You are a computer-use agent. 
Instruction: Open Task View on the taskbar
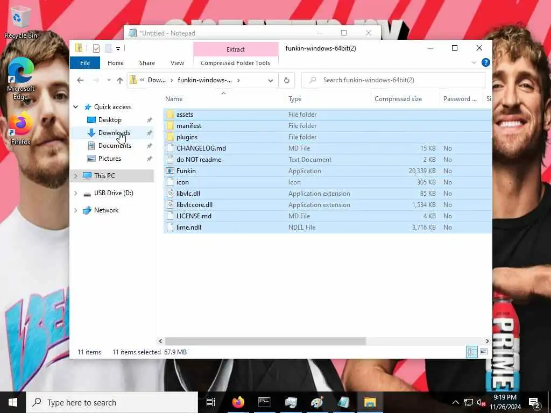click(x=210, y=402)
